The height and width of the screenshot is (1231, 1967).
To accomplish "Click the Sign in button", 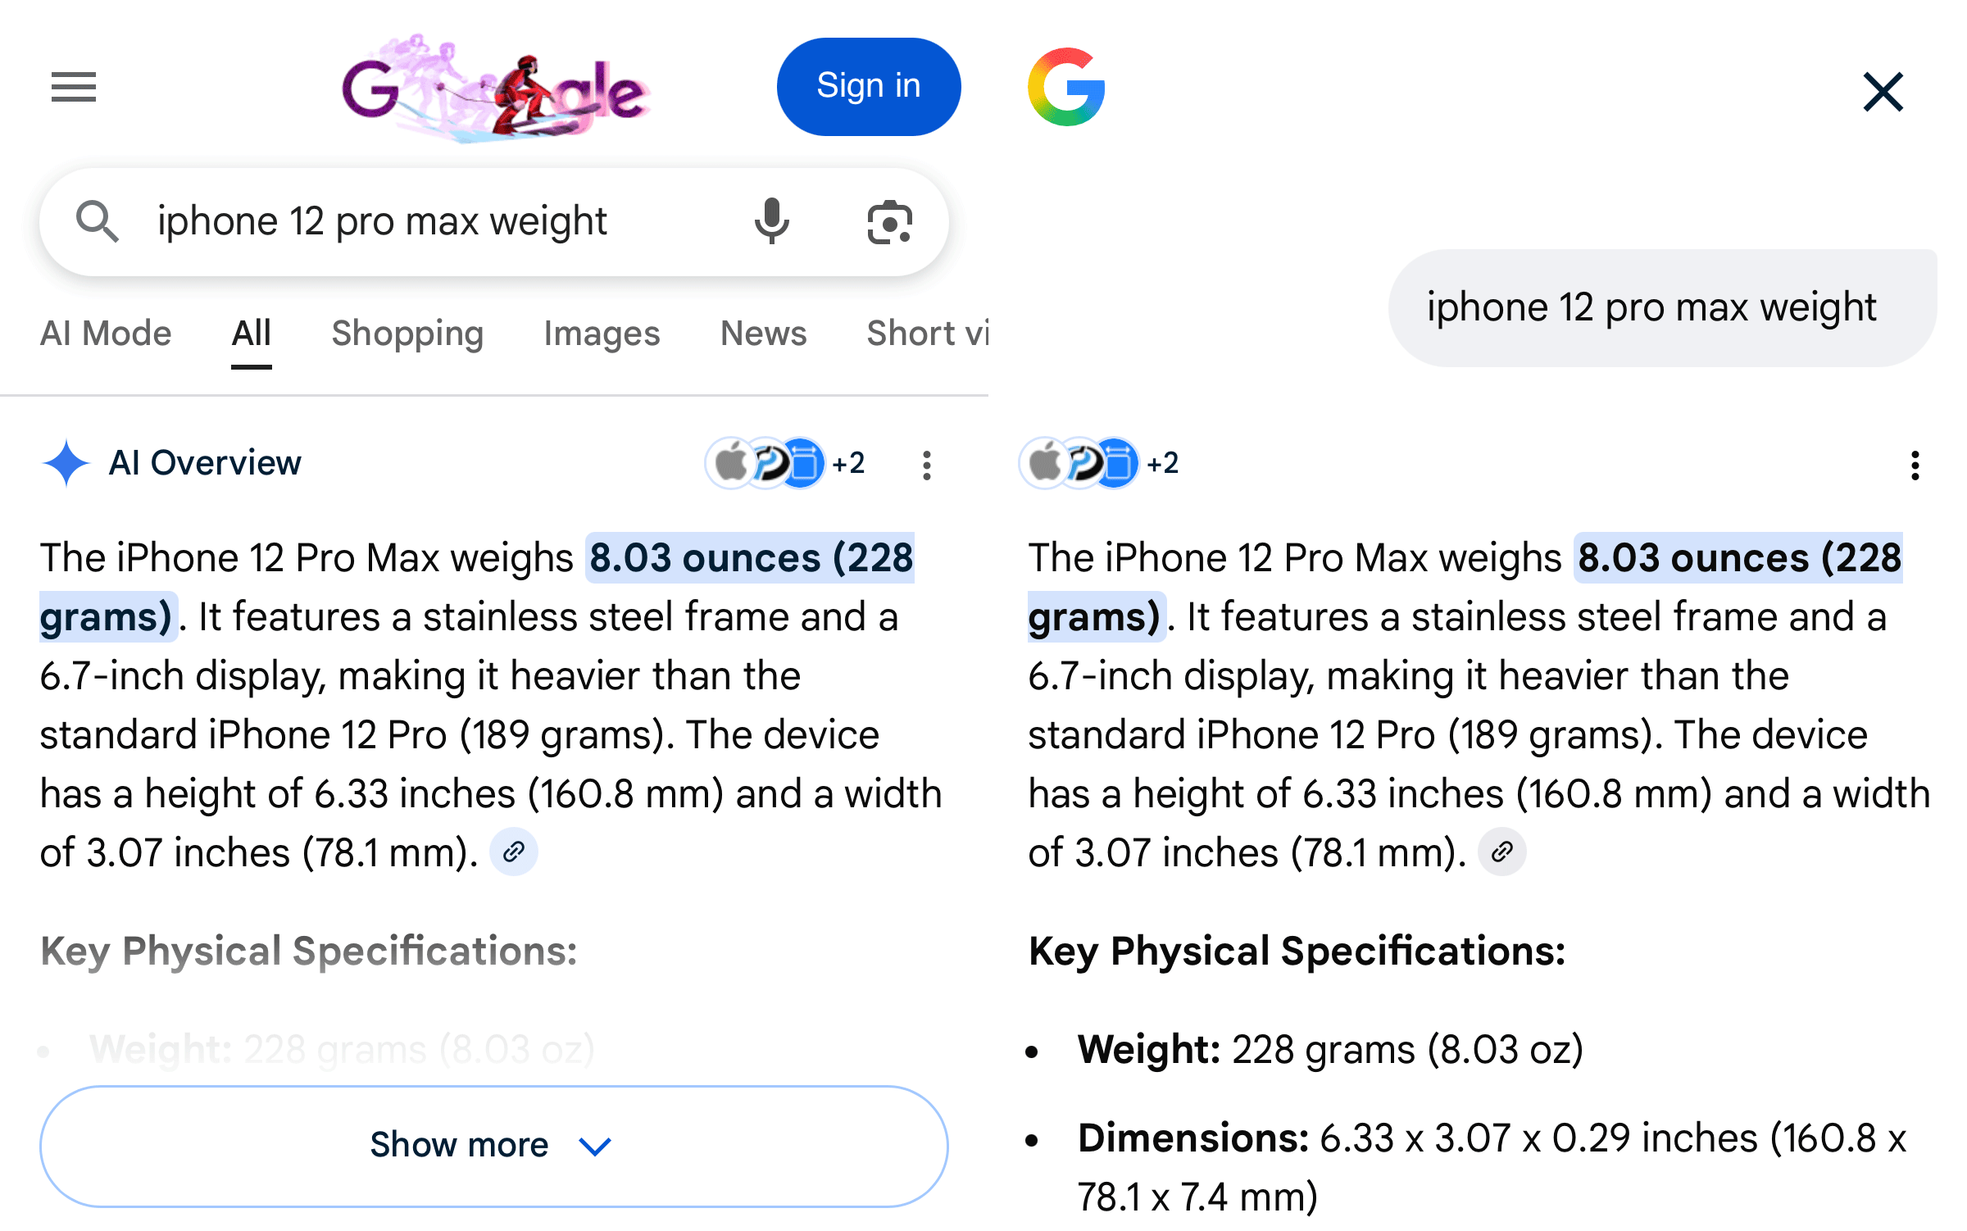I will [x=868, y=87].
